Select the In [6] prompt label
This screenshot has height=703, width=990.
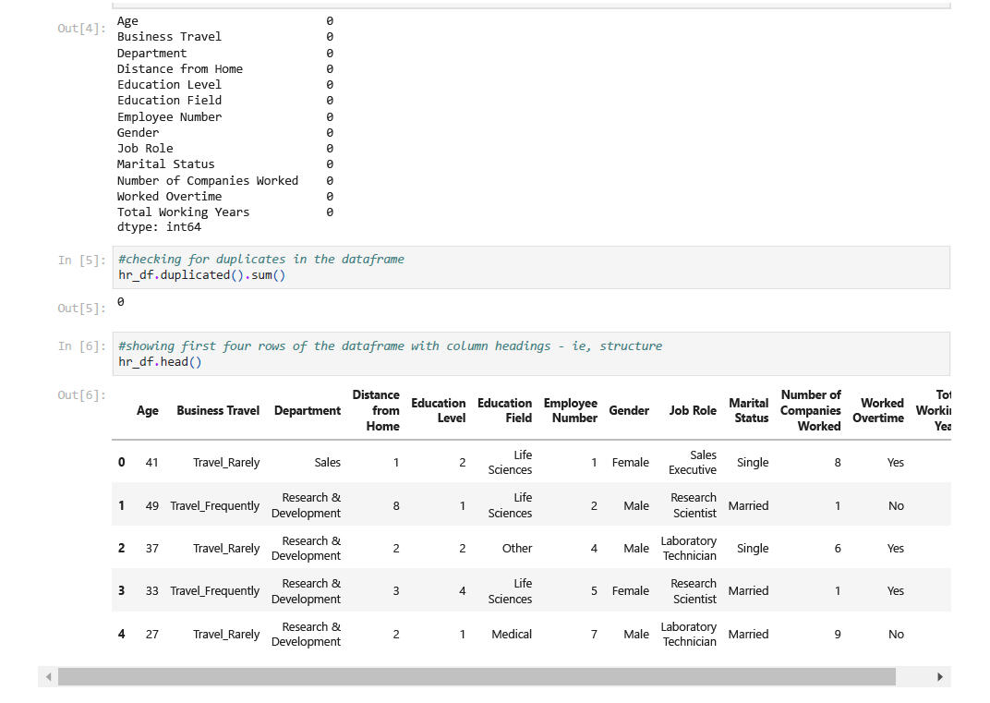(81, 346)
